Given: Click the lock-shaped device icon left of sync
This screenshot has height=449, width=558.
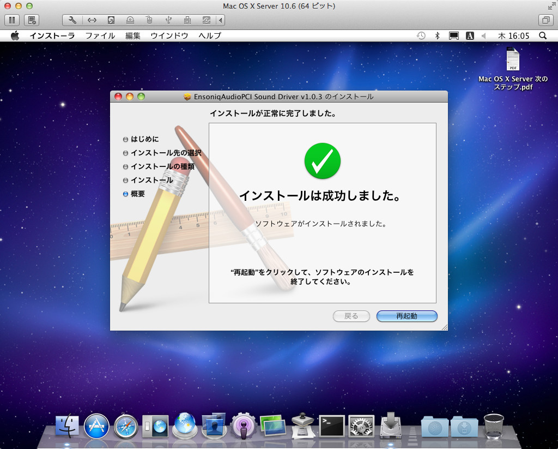Looking at the screenshot, I should click(187, 20).
